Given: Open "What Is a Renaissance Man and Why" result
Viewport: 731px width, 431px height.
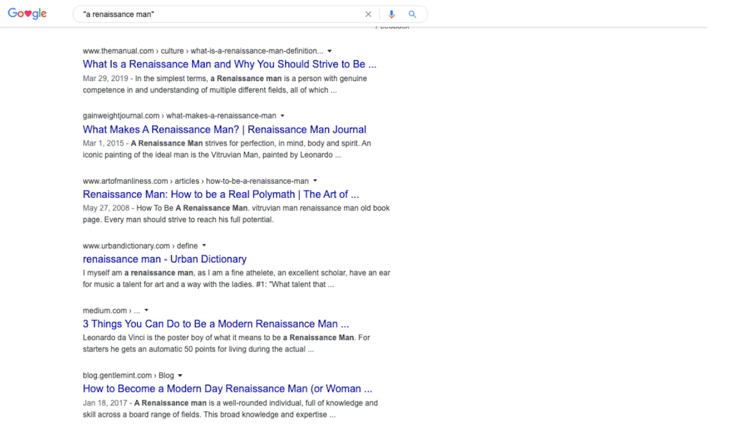Looking at the screenshot, I should pyautogui.click(x=230, y=64).
